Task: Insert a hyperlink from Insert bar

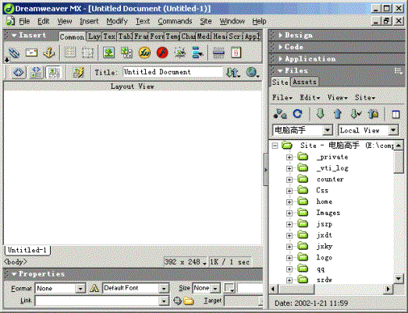Action: pos(13,53)
